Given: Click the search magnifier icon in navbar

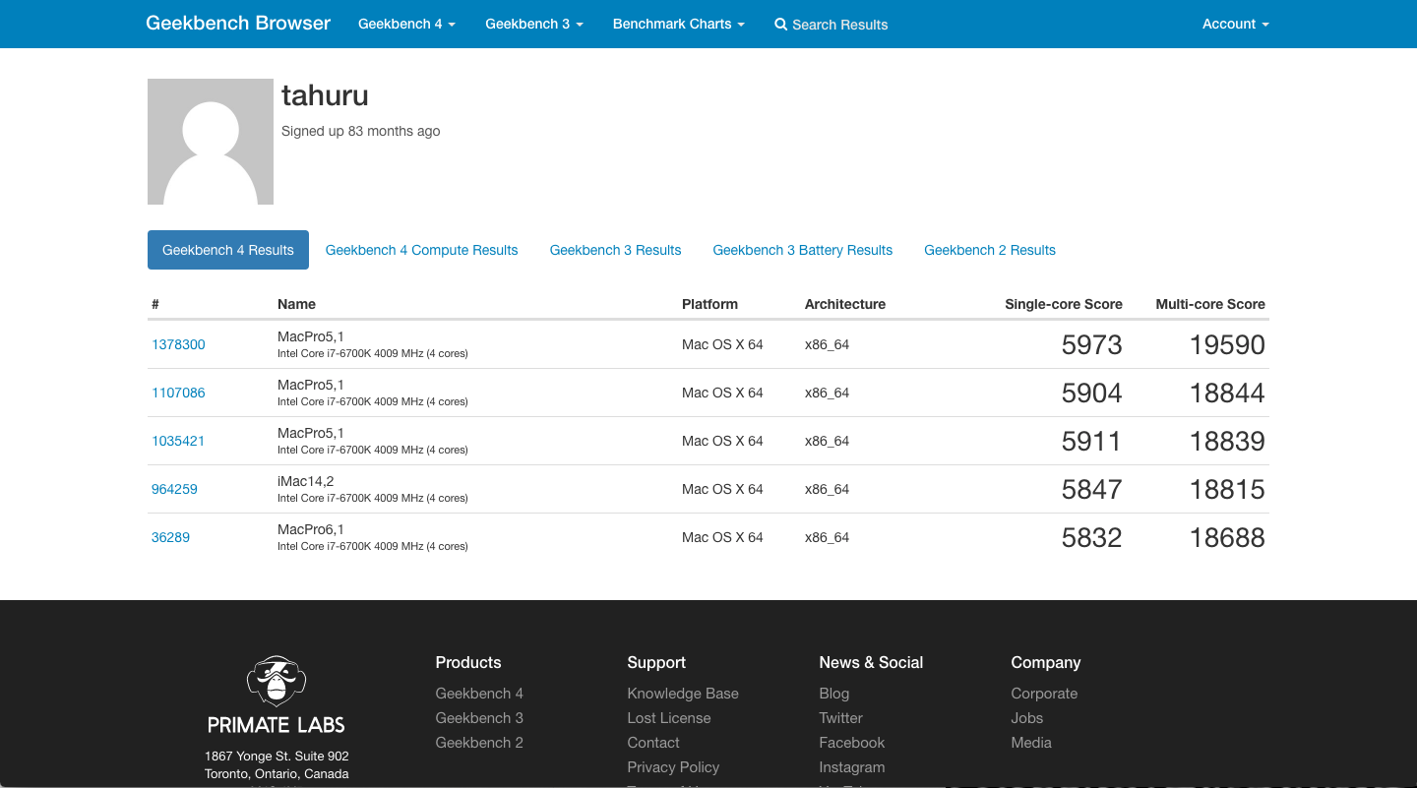Looking at the screenshot, I should pyautogui.click(x=781, y=25).
